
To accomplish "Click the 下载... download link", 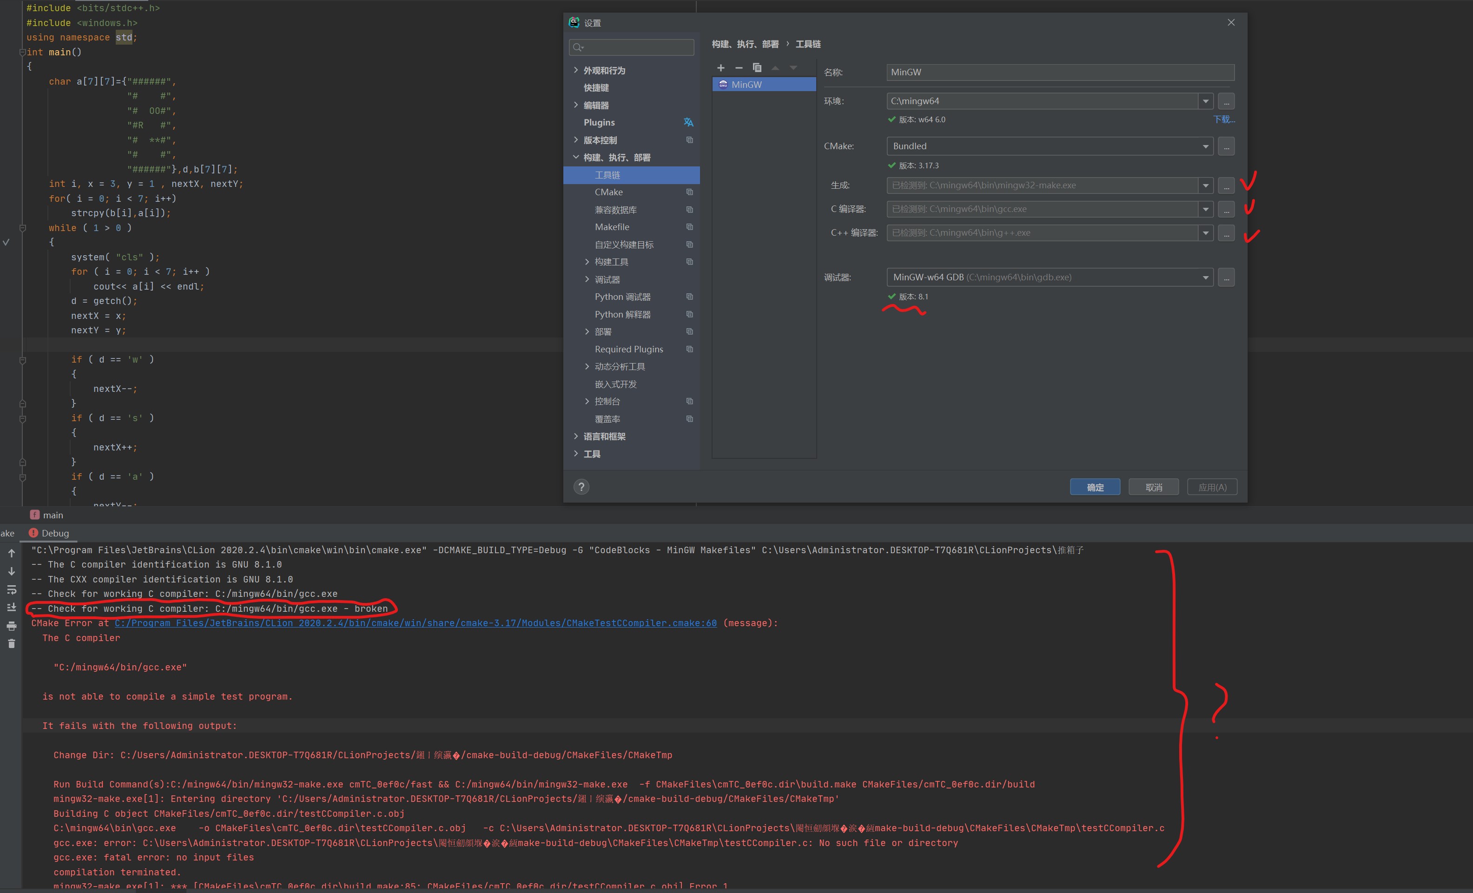I will coord(1224,119).
